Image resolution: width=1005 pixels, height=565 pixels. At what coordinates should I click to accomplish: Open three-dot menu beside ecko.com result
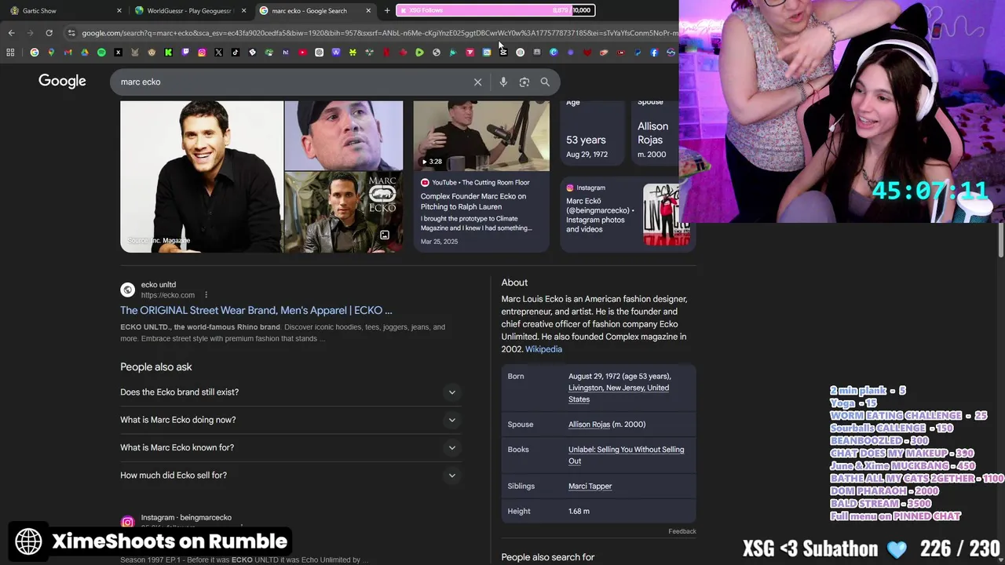[206, 295]
